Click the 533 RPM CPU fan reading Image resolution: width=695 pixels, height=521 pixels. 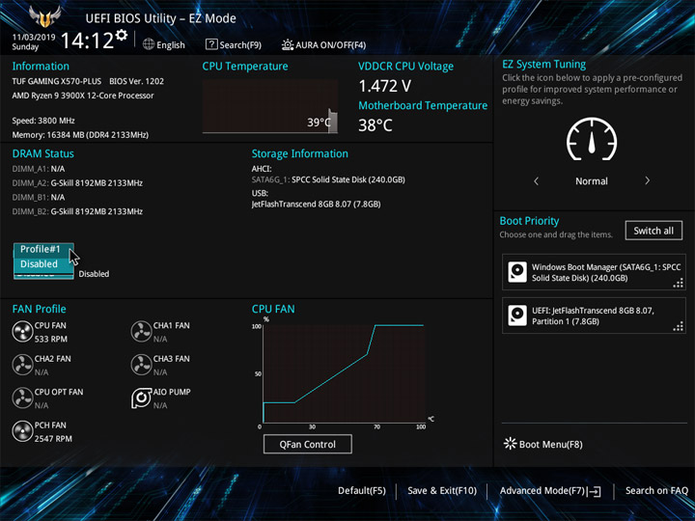pyautogui.click(x=51, y=340)
